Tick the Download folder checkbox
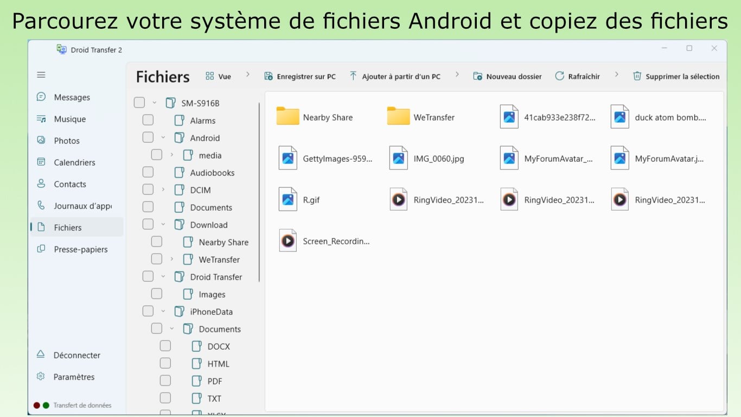This screenshot has width=741, height=417. click(148, 224)
